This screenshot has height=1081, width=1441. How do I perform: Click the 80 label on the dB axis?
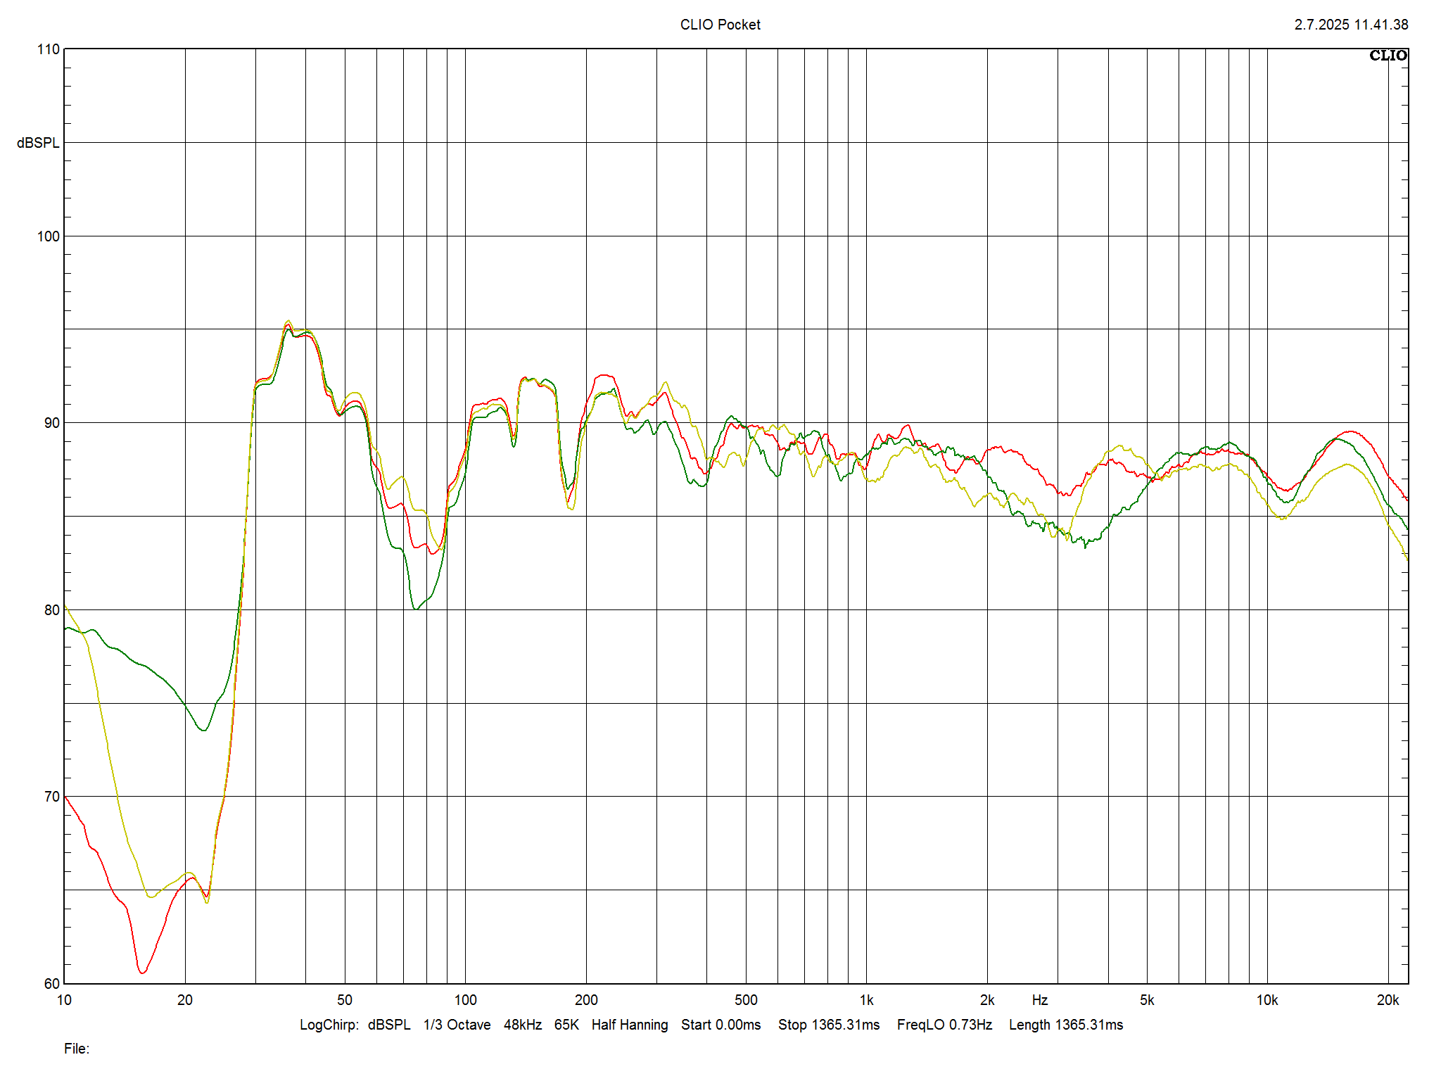click(x=52, y=610)
